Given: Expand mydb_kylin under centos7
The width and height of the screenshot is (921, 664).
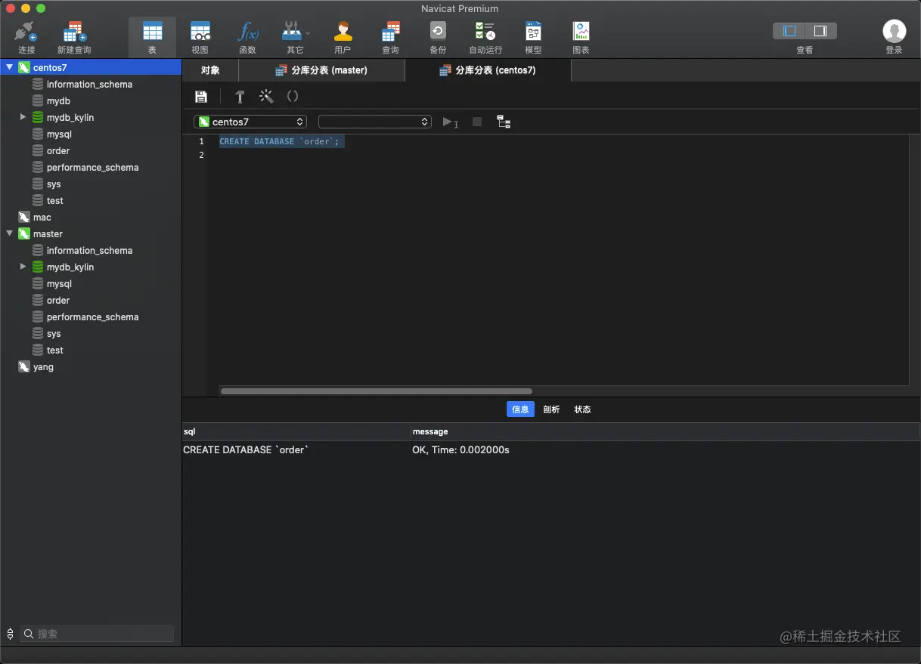Looking at the screenshot, I should tap(23, 117).
